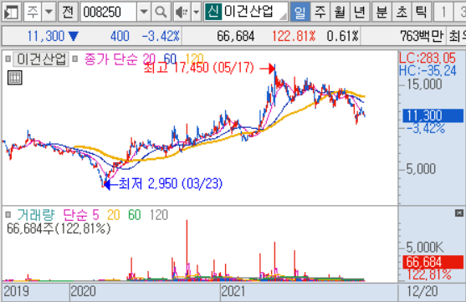466x302 pixels.
Task: Click the pink 단순 5 volume average label
Action: tap(81, 215)
